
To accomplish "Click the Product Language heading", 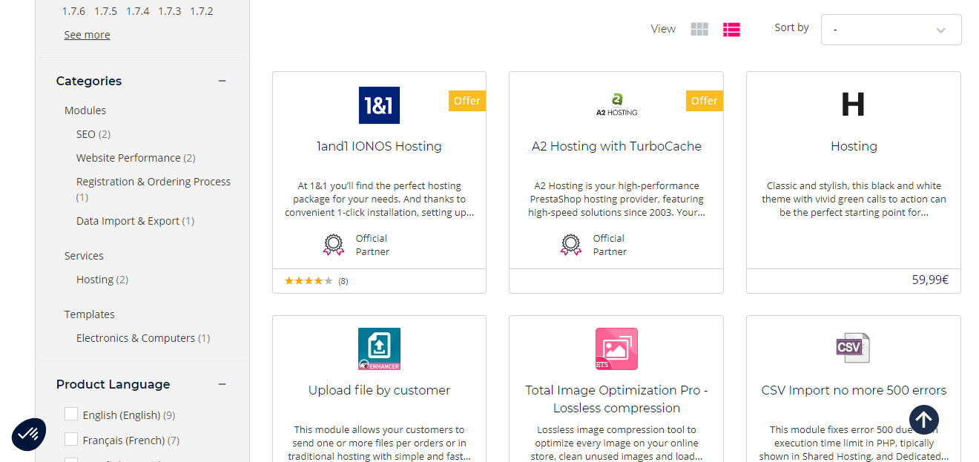I will 113,384.
